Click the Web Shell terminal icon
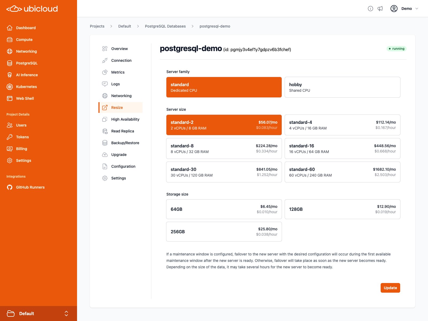The width and height of the screenshot is (428, 321). pos(10,98)
